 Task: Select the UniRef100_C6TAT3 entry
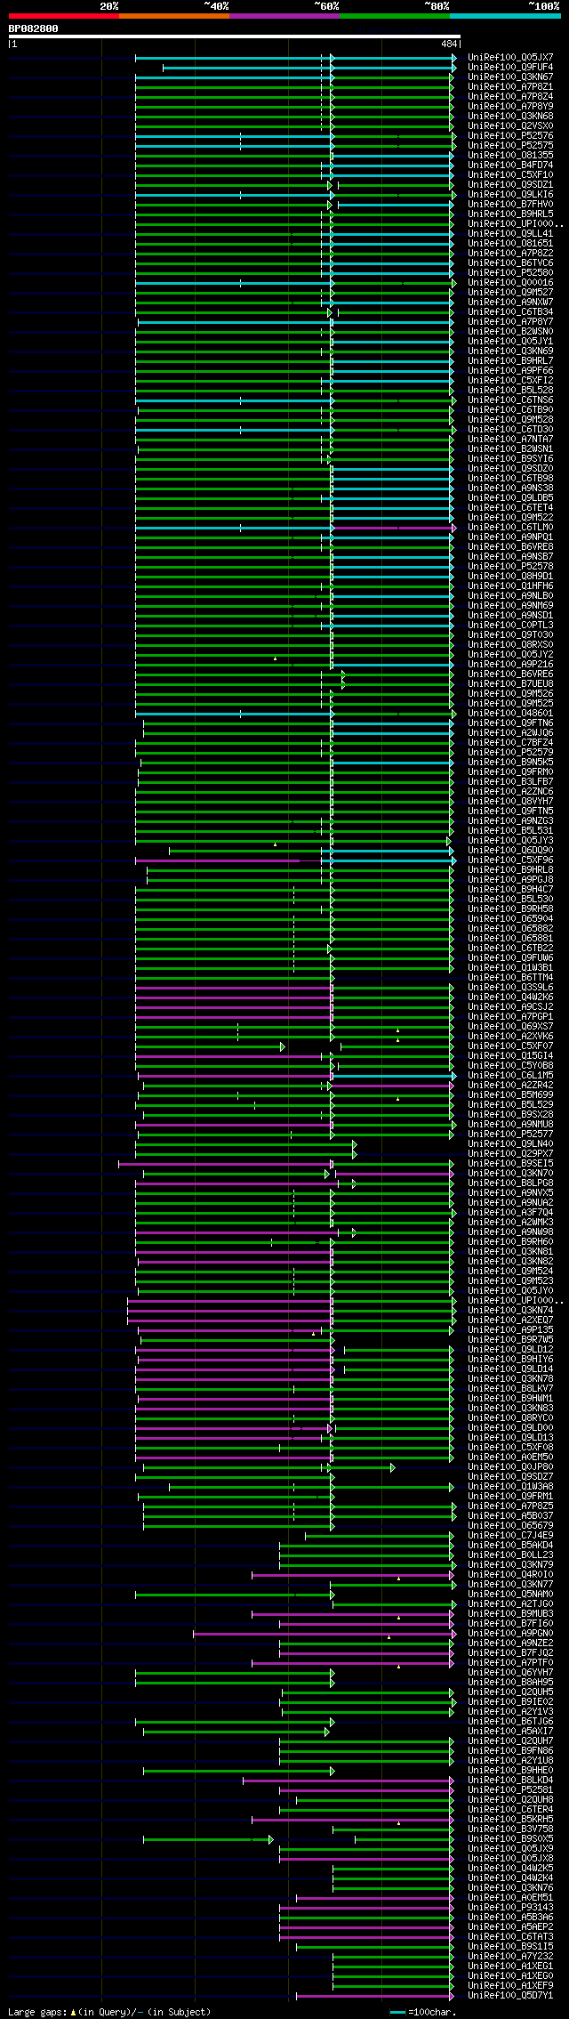pos(510,1936)
